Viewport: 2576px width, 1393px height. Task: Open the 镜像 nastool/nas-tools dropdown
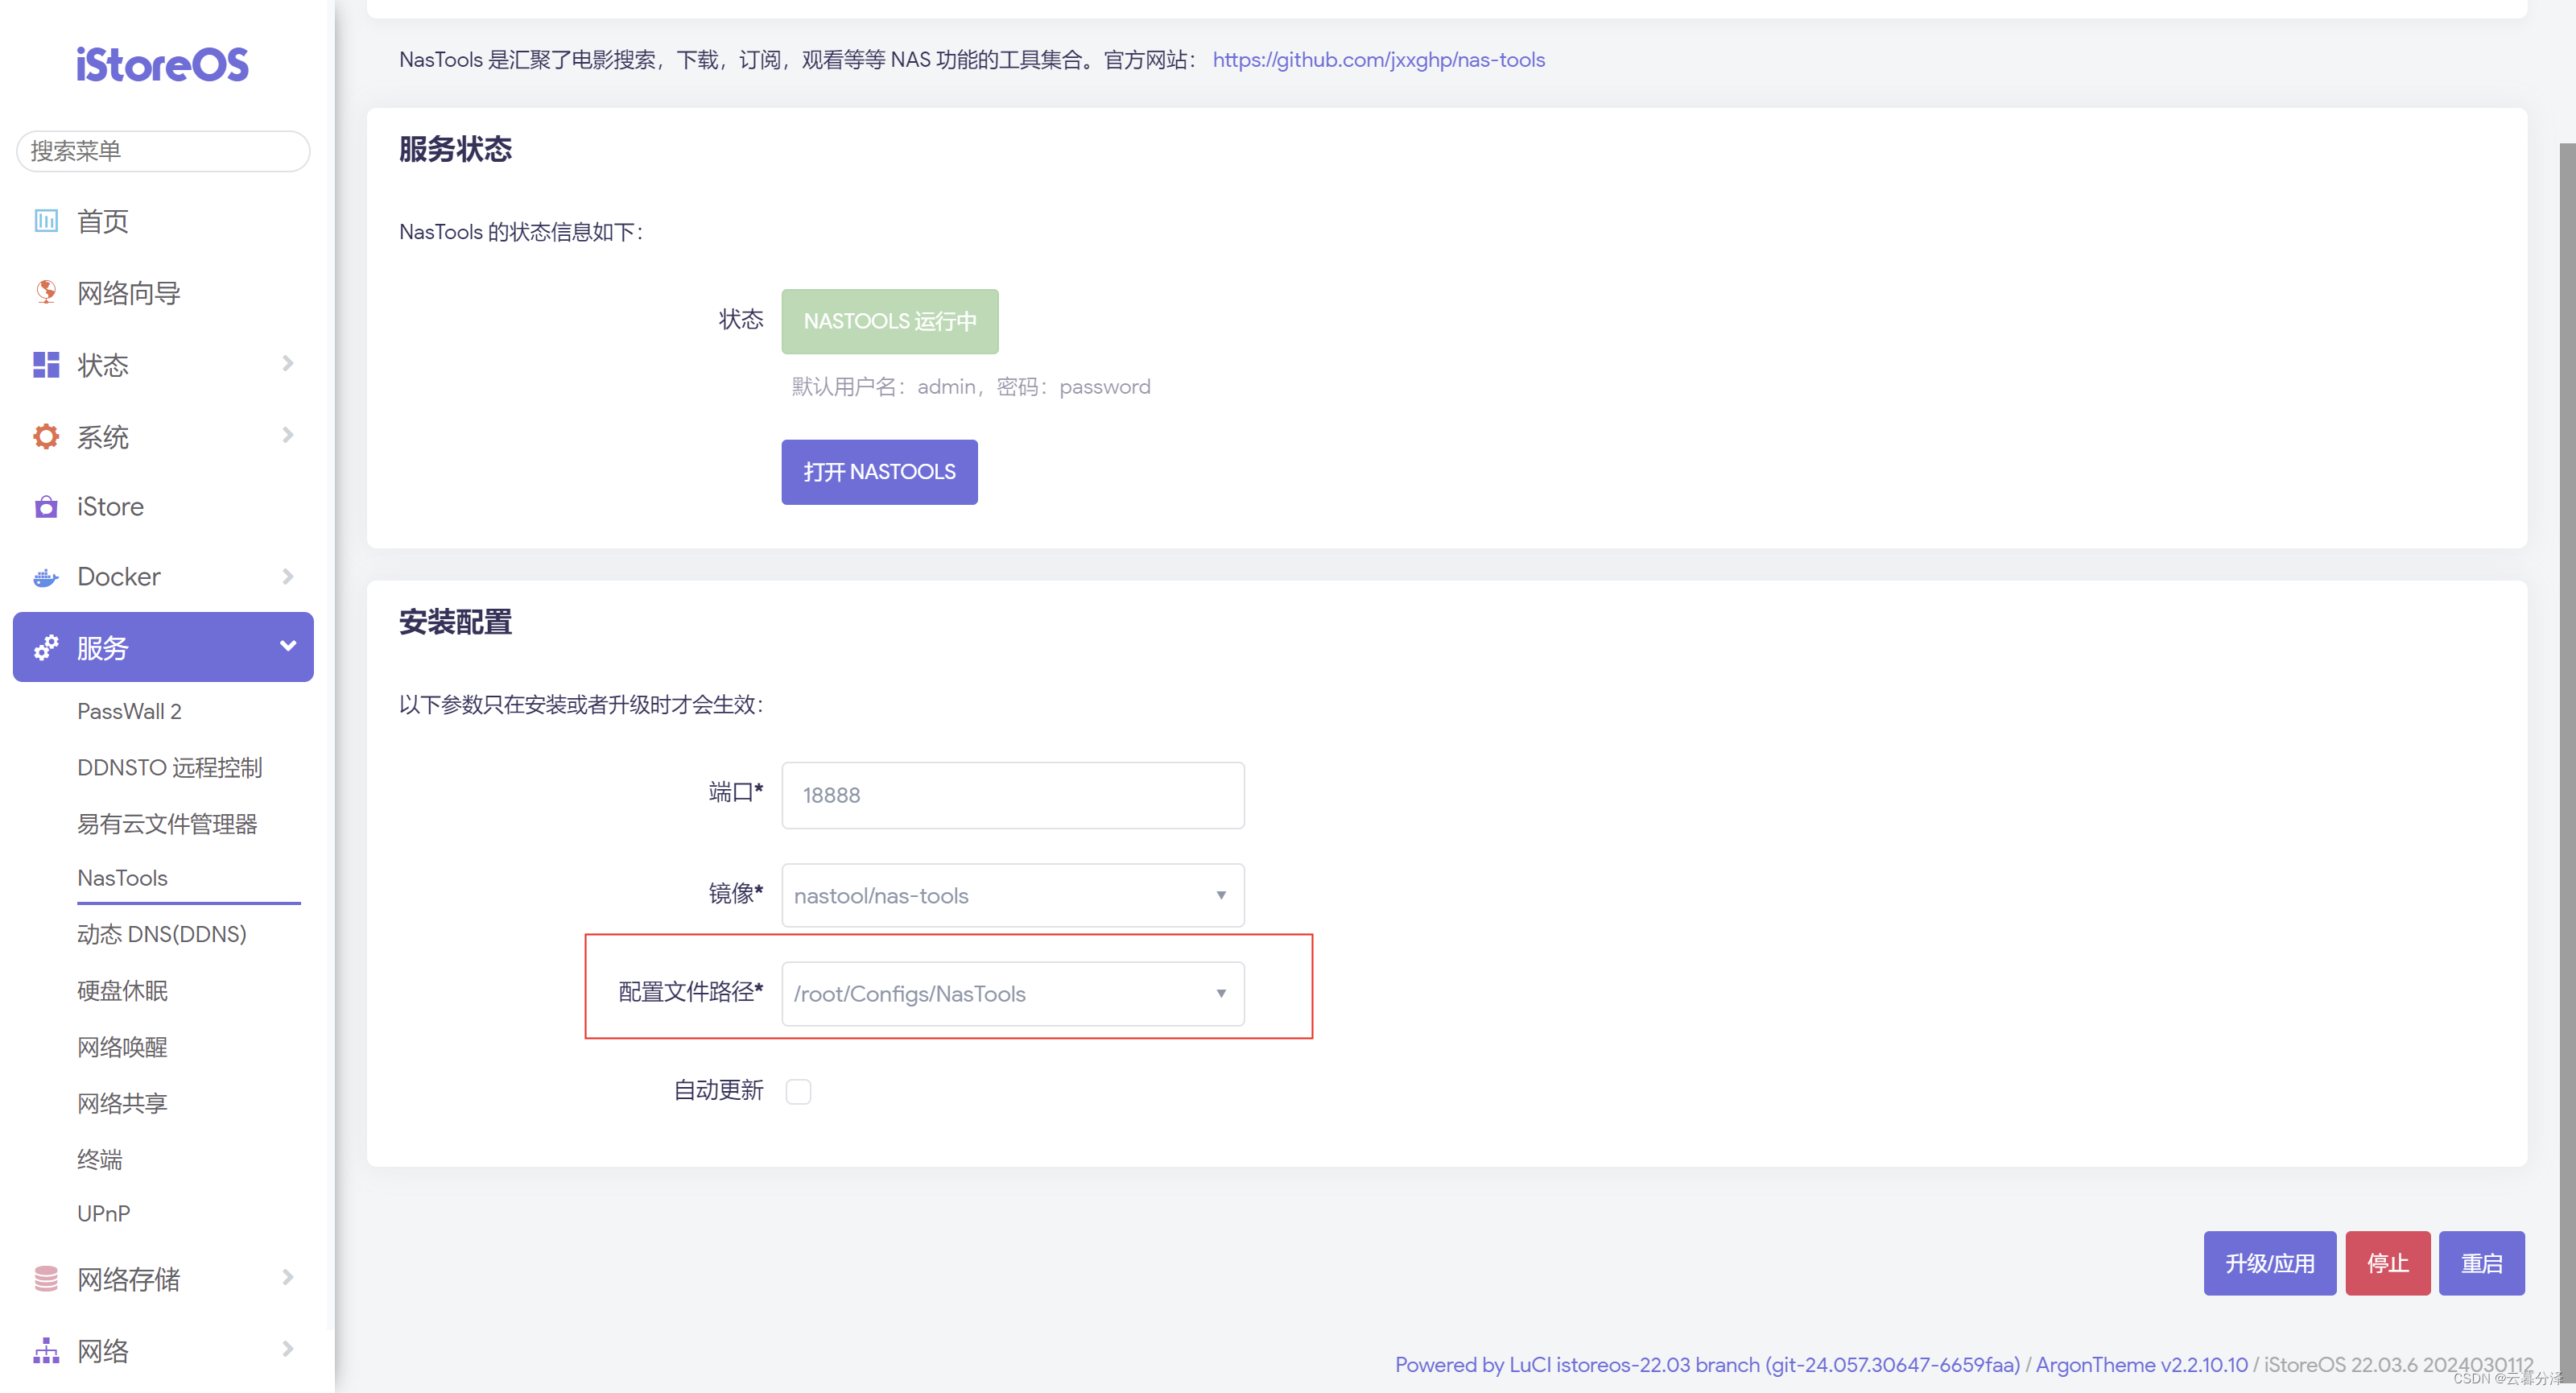point(1012,895)
